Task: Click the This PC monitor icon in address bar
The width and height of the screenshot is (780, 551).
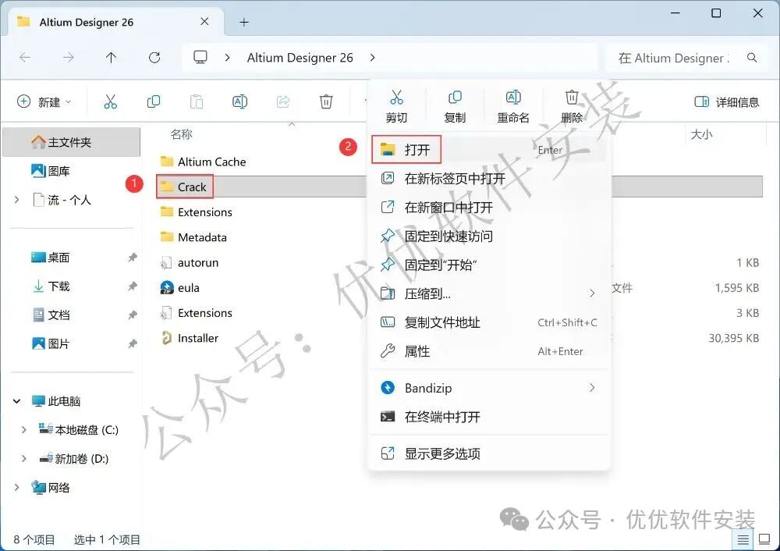Action: [x=200, y=57]
